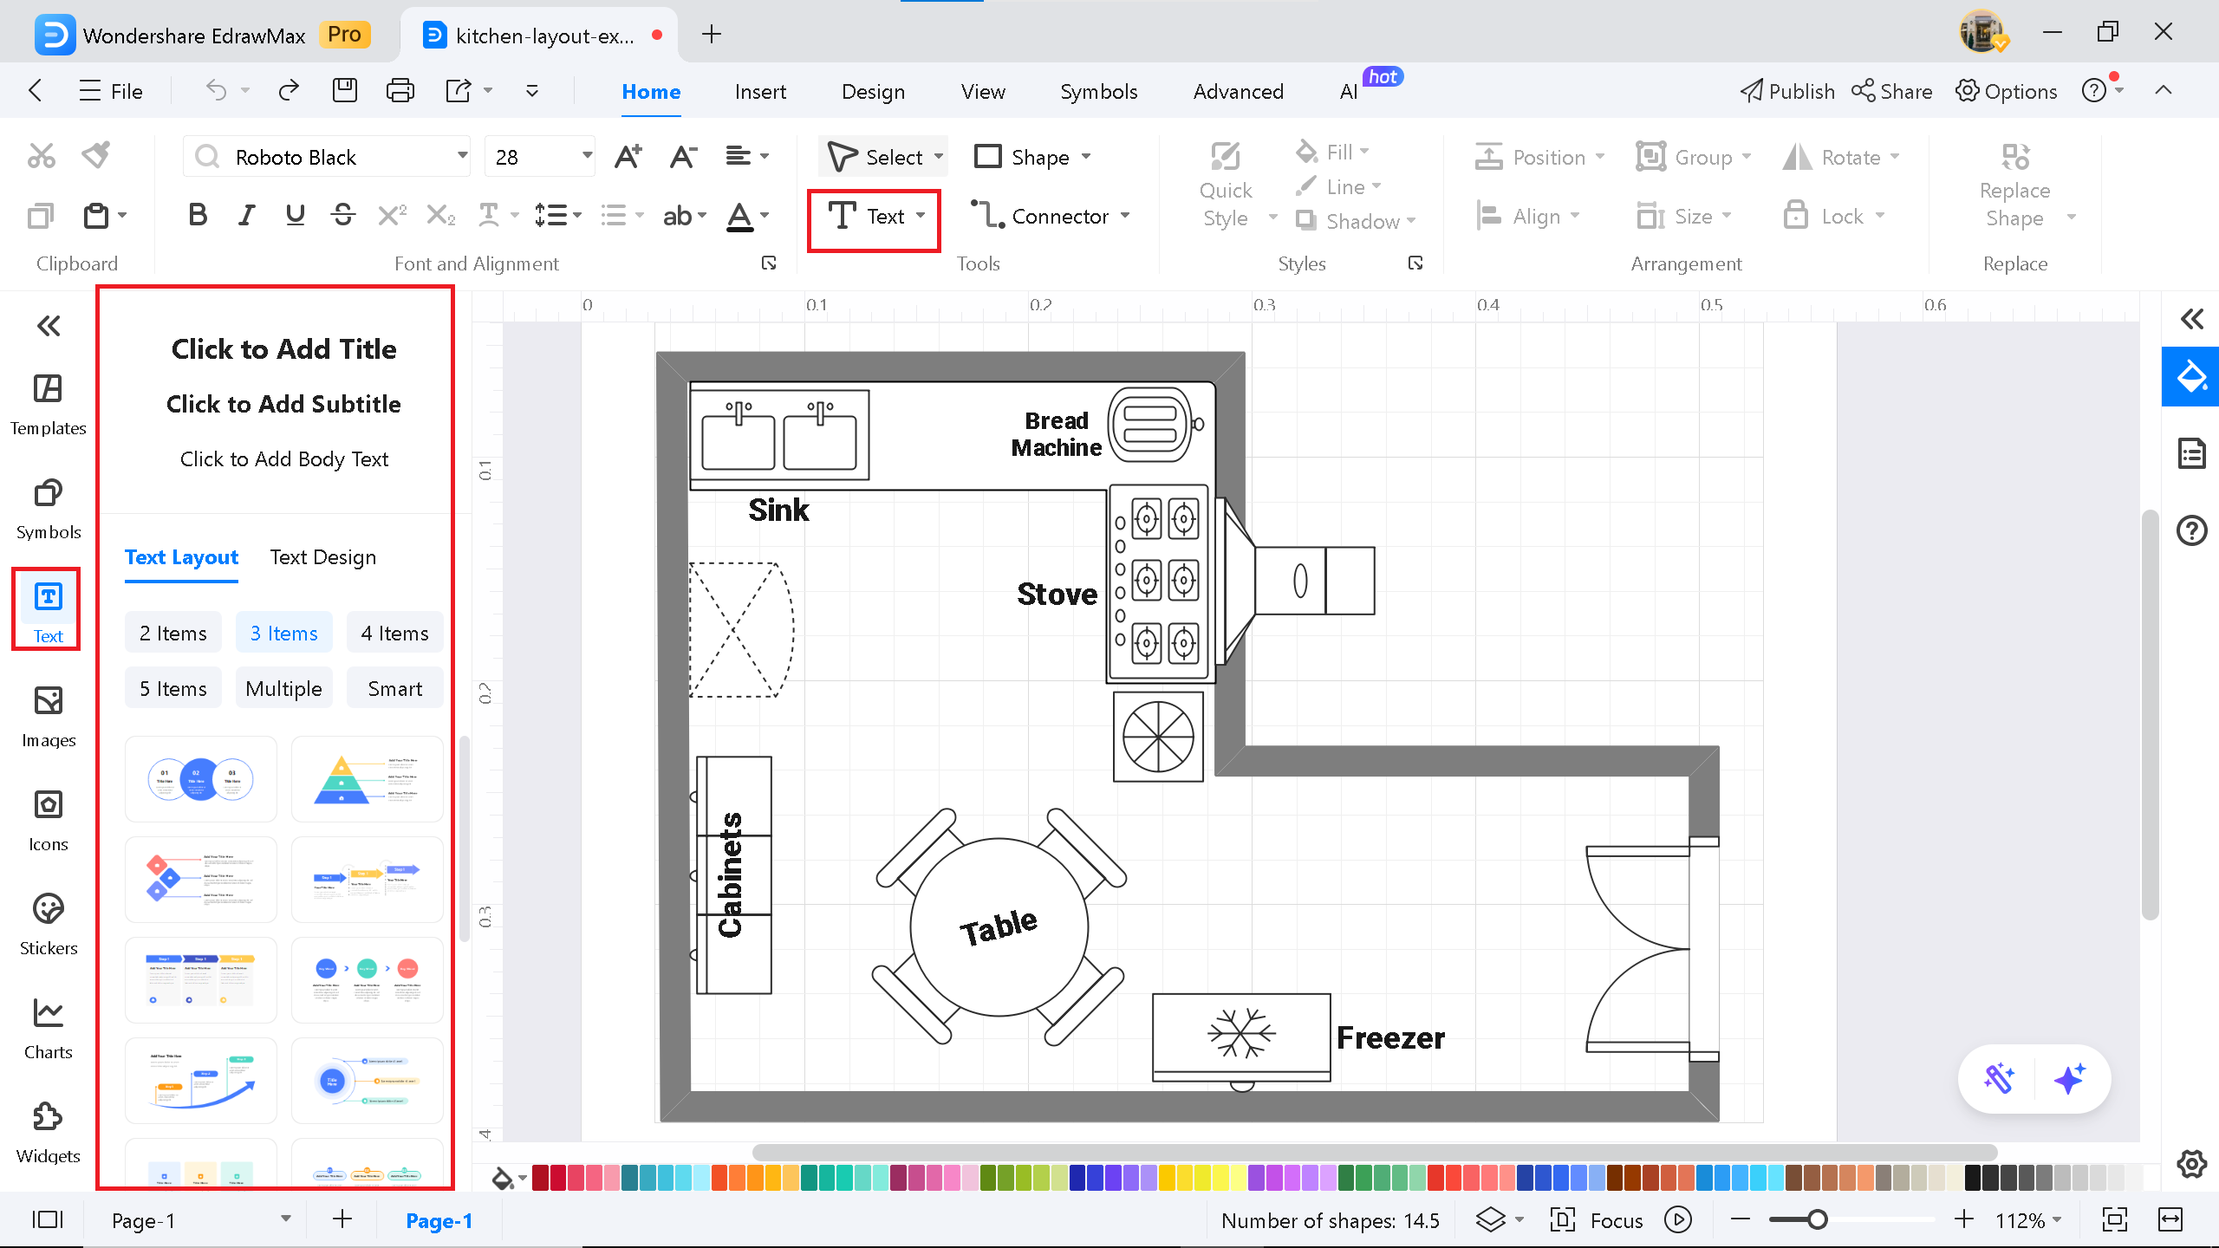Switch to the Advanced tab
Image resolution: width=2219 pixels, height=1248 pixels.
pos(1238,91)
